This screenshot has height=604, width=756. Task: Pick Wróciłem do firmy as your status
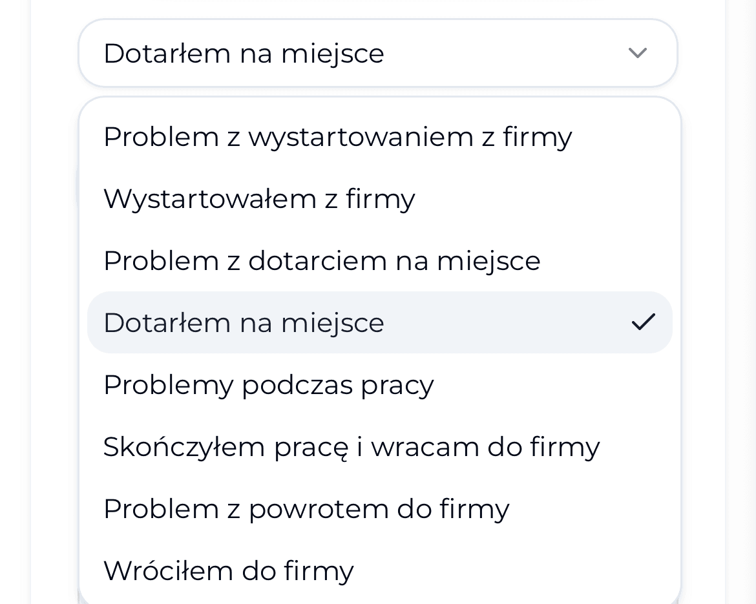229,570
